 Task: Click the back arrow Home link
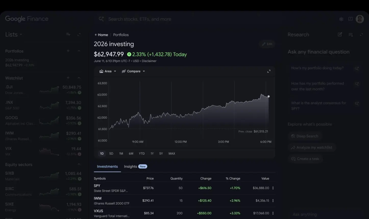tap(101, 35)
